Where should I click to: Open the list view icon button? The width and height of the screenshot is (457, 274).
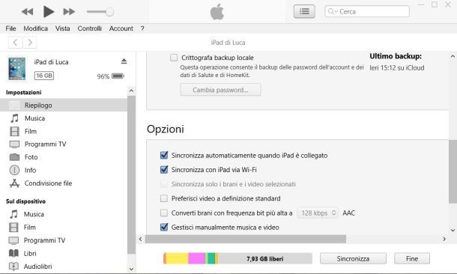304,12
